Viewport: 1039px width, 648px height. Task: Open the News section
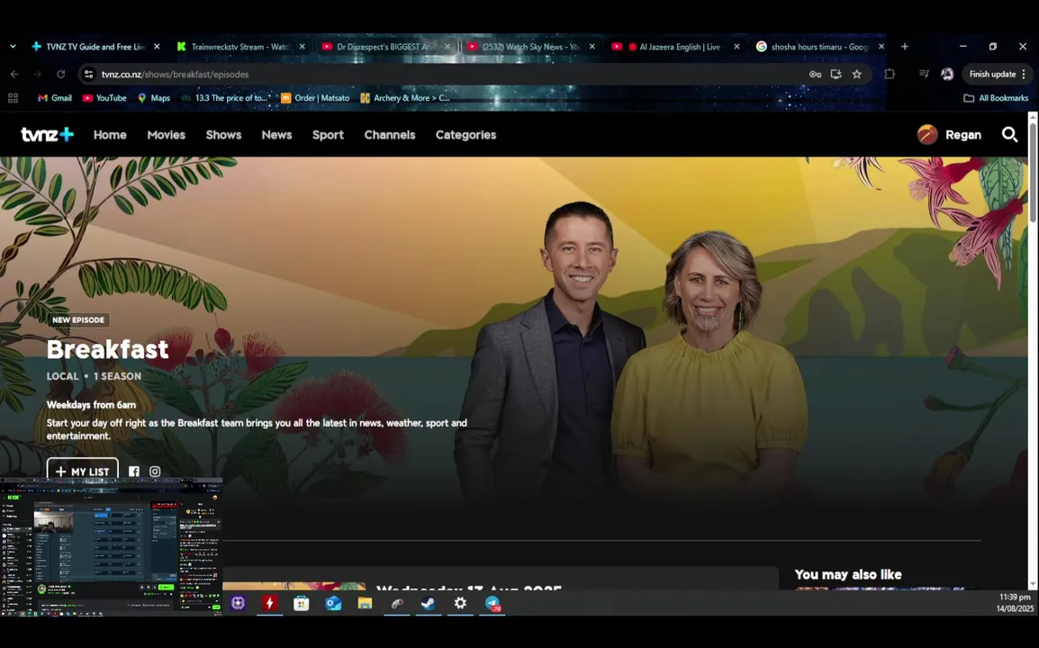276,134
